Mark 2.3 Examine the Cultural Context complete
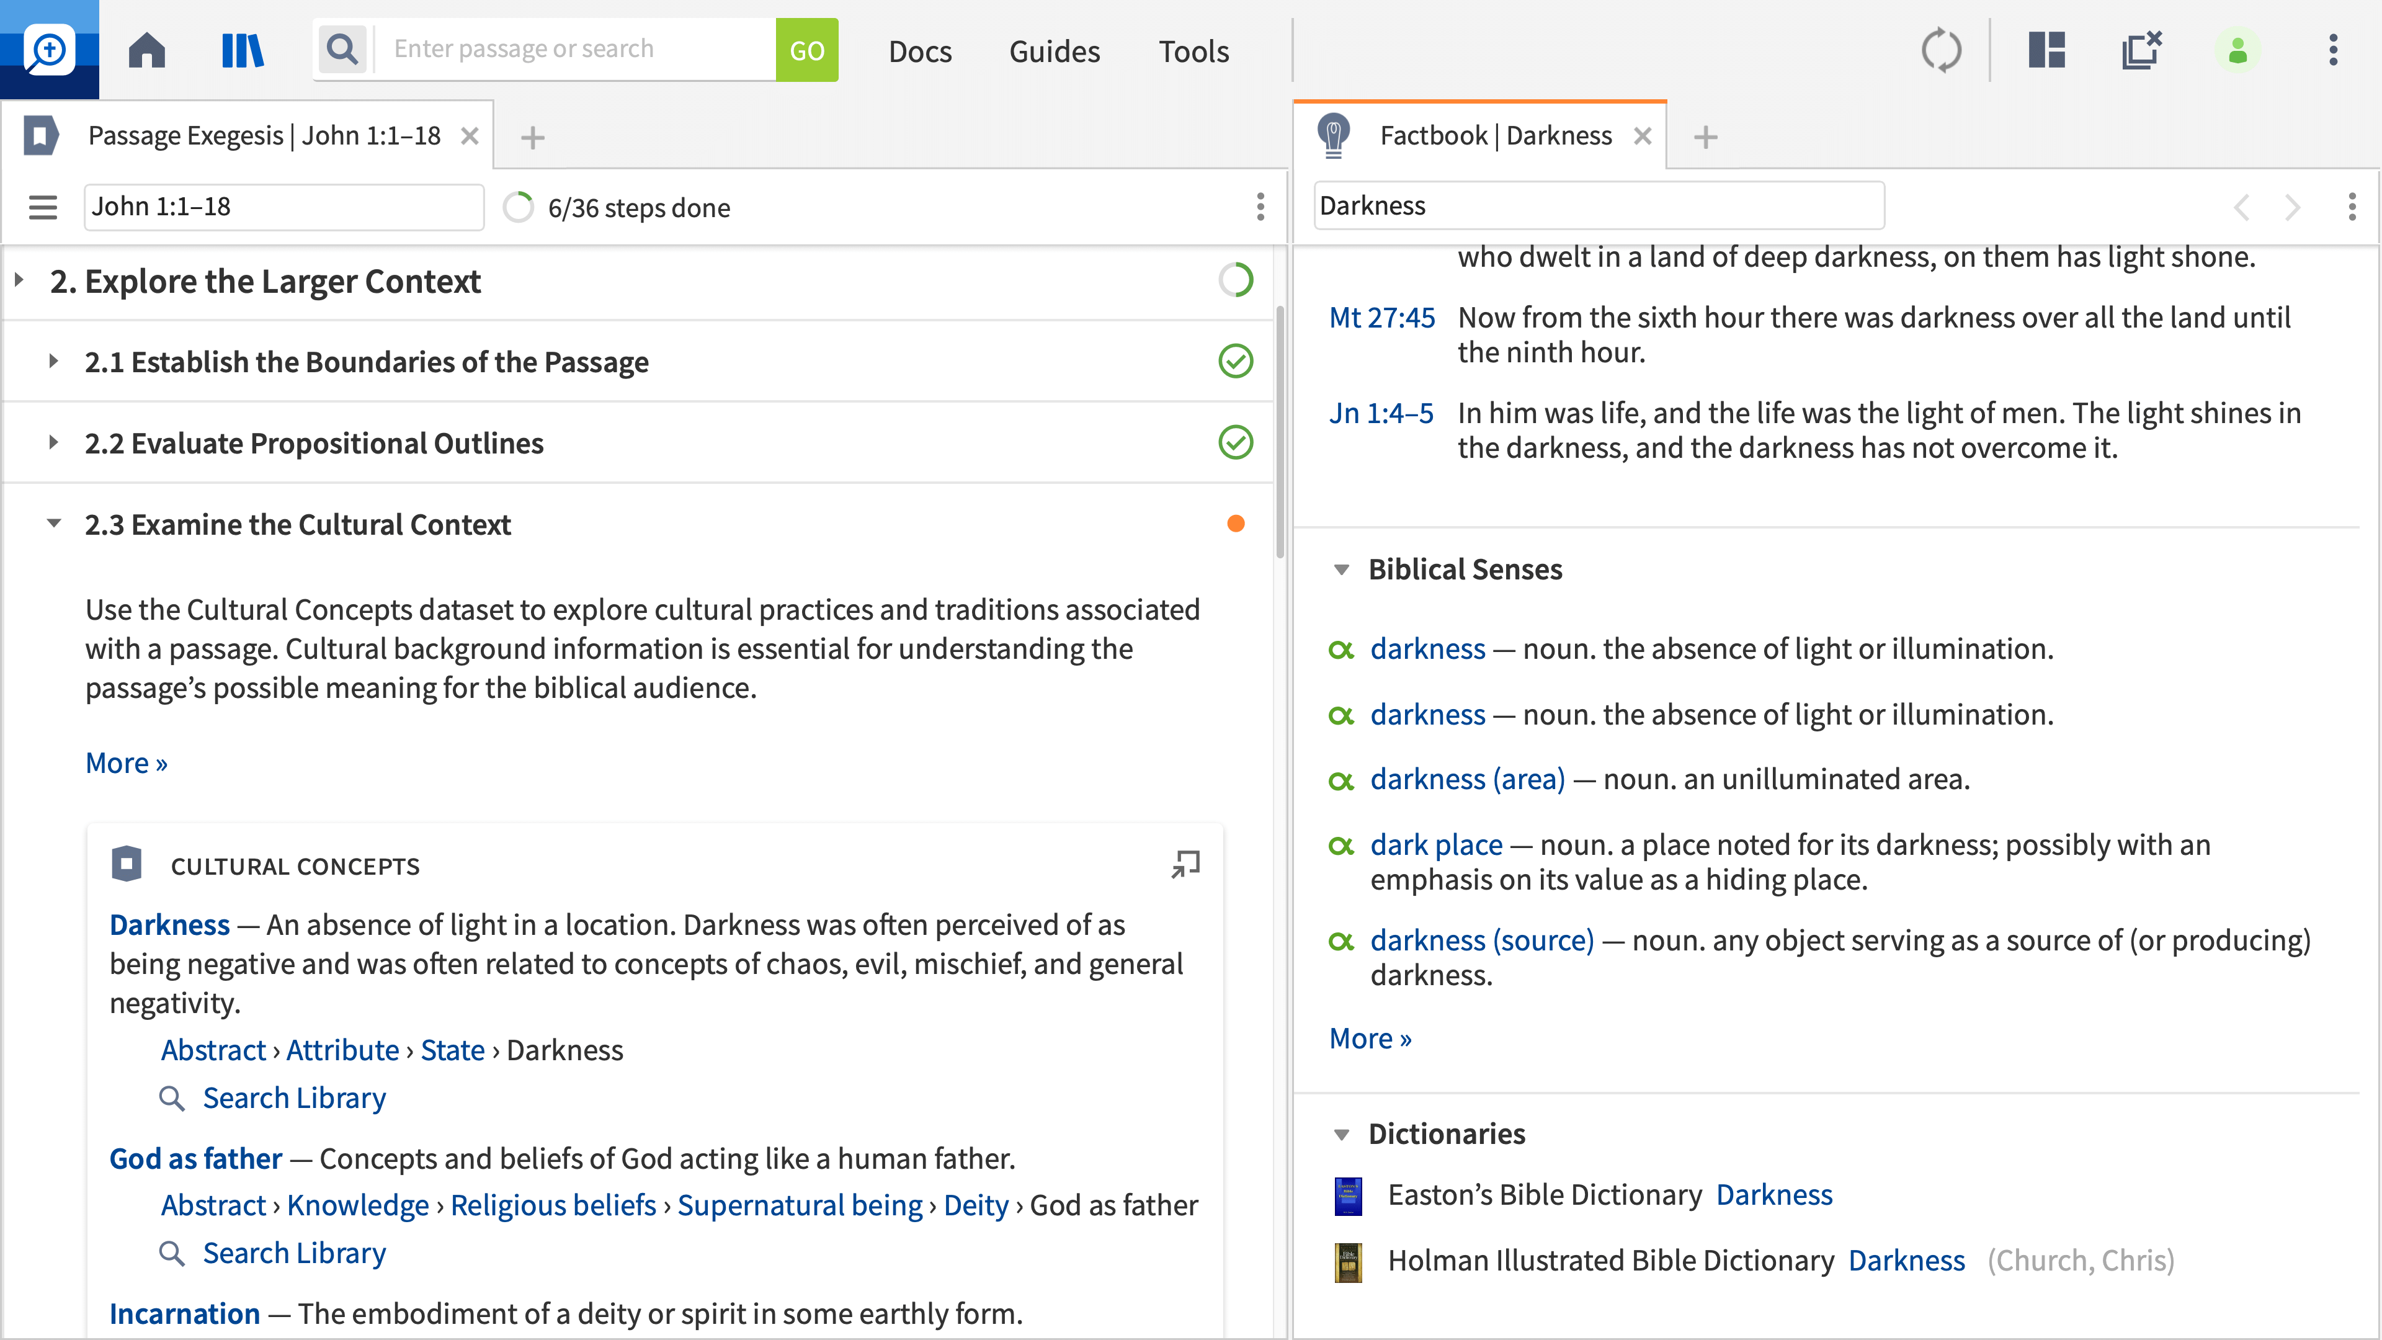The image size is (2382, 1340). point(1236,522)
